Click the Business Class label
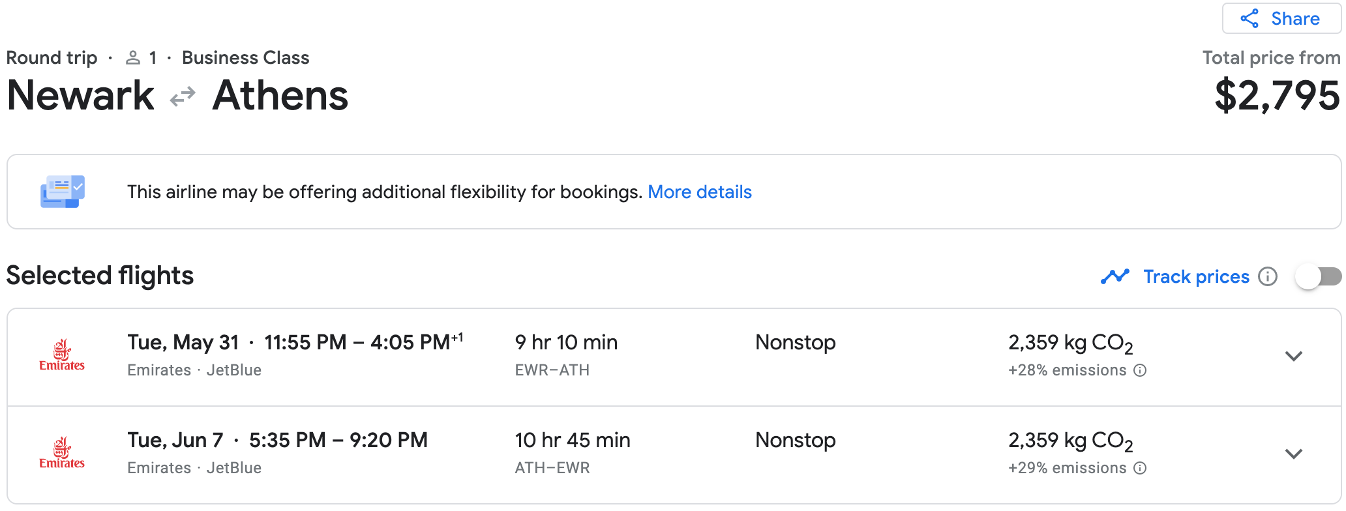Screen dimensions: 1346x511 [246, 57]
